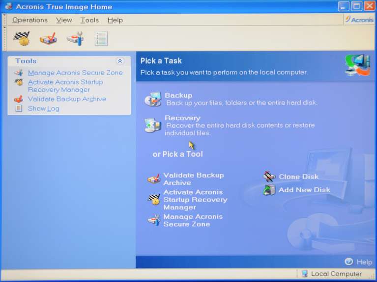
Task: Select main-pane Validate Backup Archive tool label
Action: point(194,179)
